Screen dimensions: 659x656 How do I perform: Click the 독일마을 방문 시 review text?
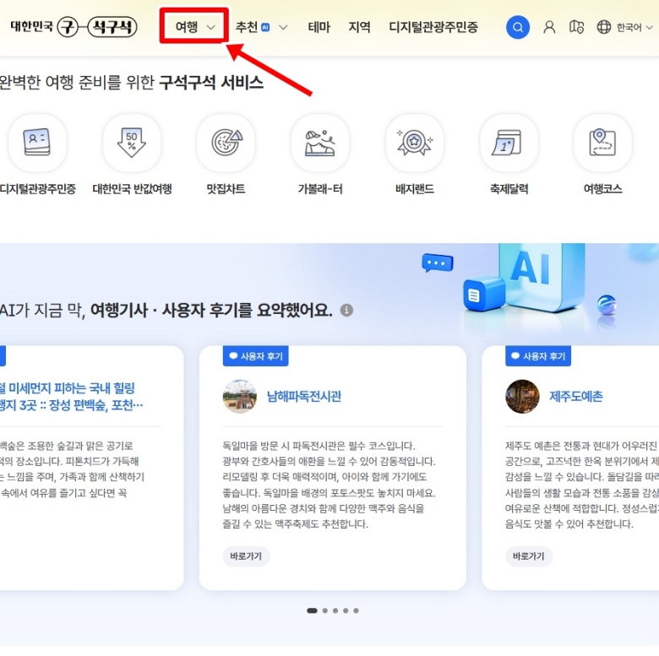329,485
